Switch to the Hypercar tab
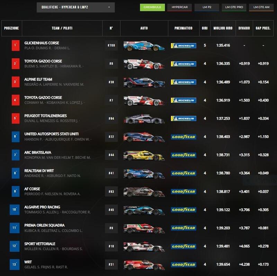Viewport: 277px width, 276px height. coord(179,7)
